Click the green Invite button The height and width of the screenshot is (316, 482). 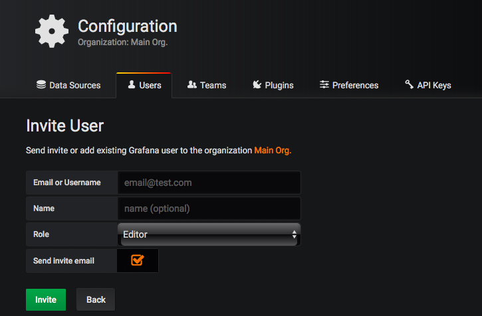pos(46,299)
